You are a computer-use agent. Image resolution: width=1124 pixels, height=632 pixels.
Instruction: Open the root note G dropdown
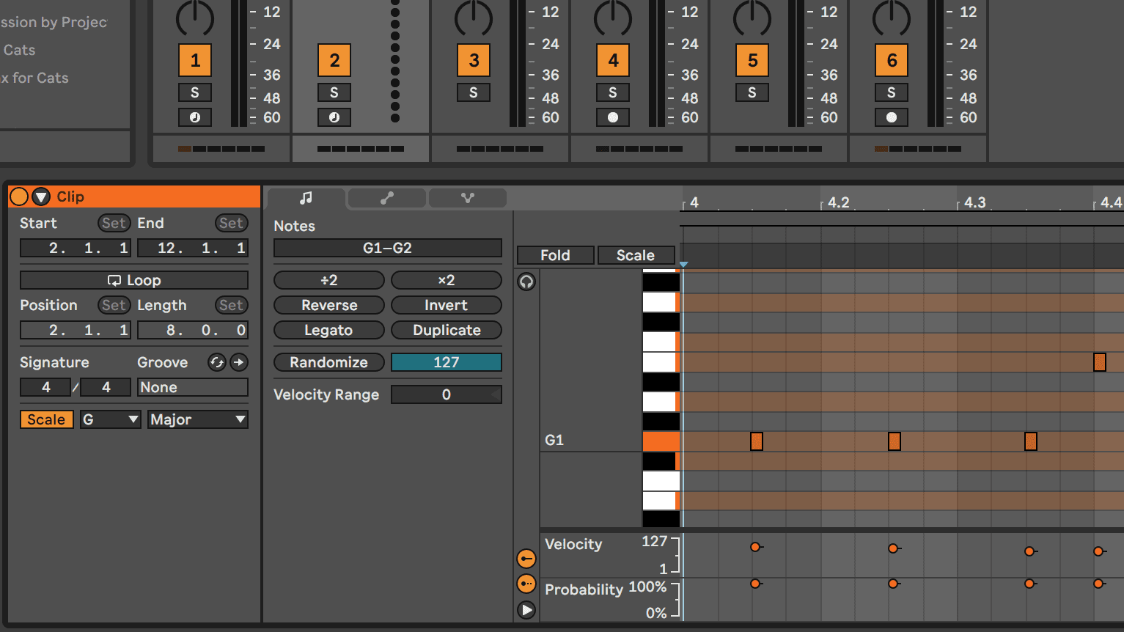tap(110, 419)
